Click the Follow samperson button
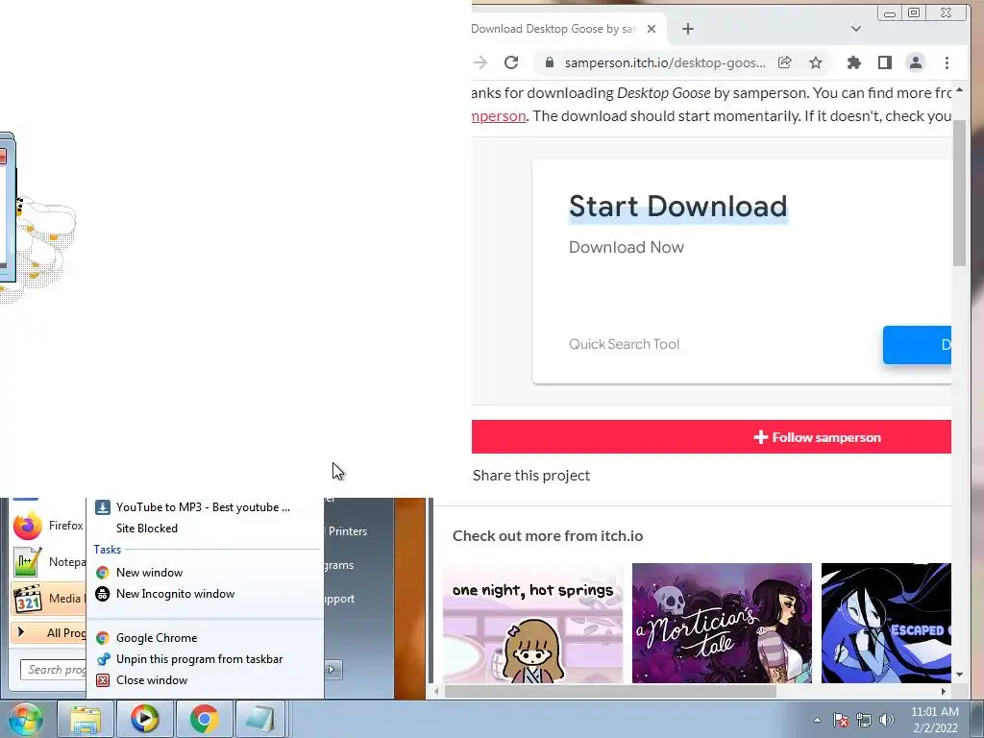 712,437
